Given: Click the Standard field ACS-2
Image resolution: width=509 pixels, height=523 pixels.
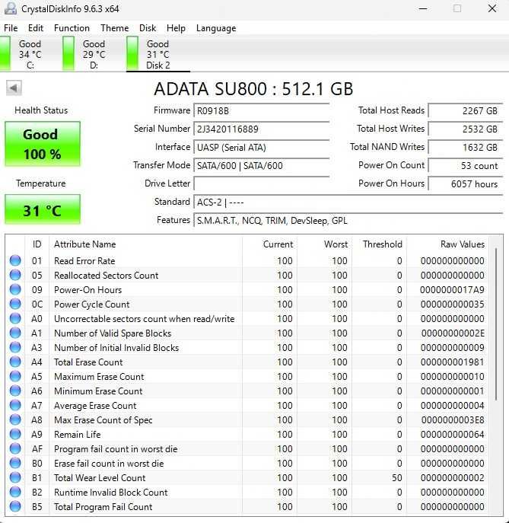Looking at the screenshot, I should click(x=348, y=203).
